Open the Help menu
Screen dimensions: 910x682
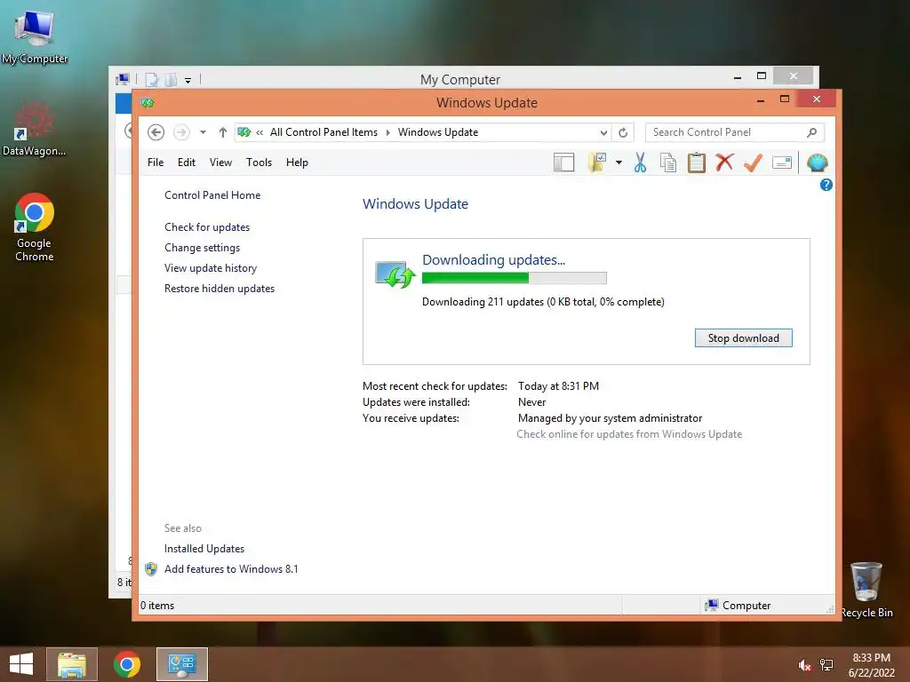(297, 163)
